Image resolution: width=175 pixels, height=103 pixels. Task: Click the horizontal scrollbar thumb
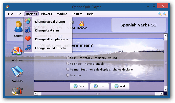(98, 93)
